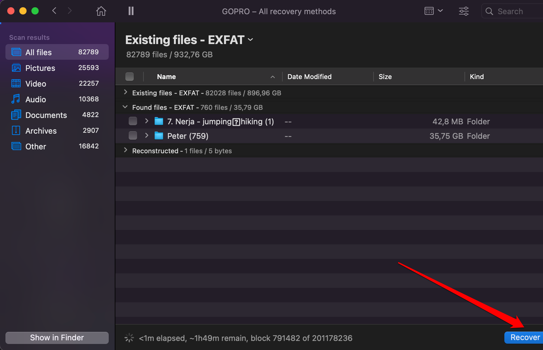The image size is (543, 350).
Task: Expand the Reconstructed group
Action: pyautogui.click(x=126, y=150)
